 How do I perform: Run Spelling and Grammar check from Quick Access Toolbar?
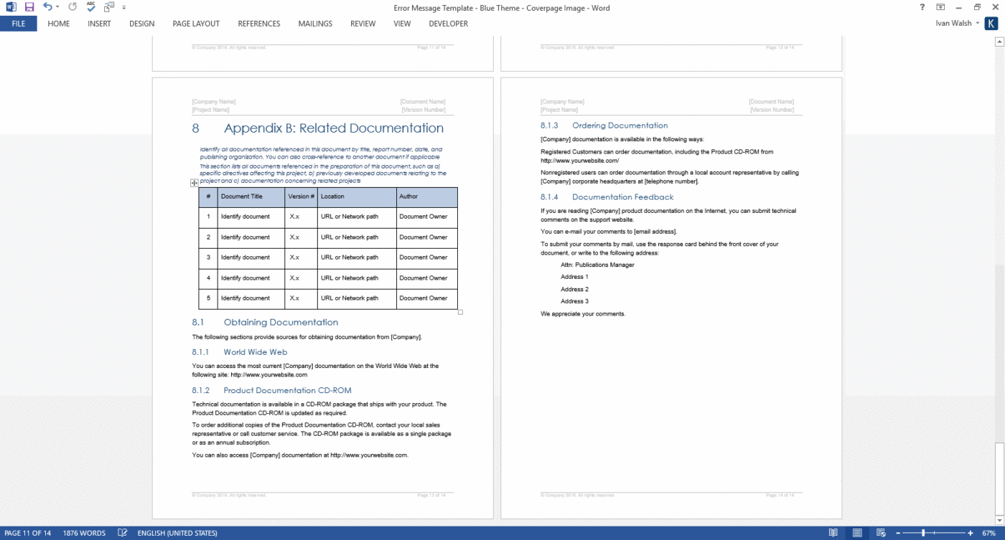(89, 7)
